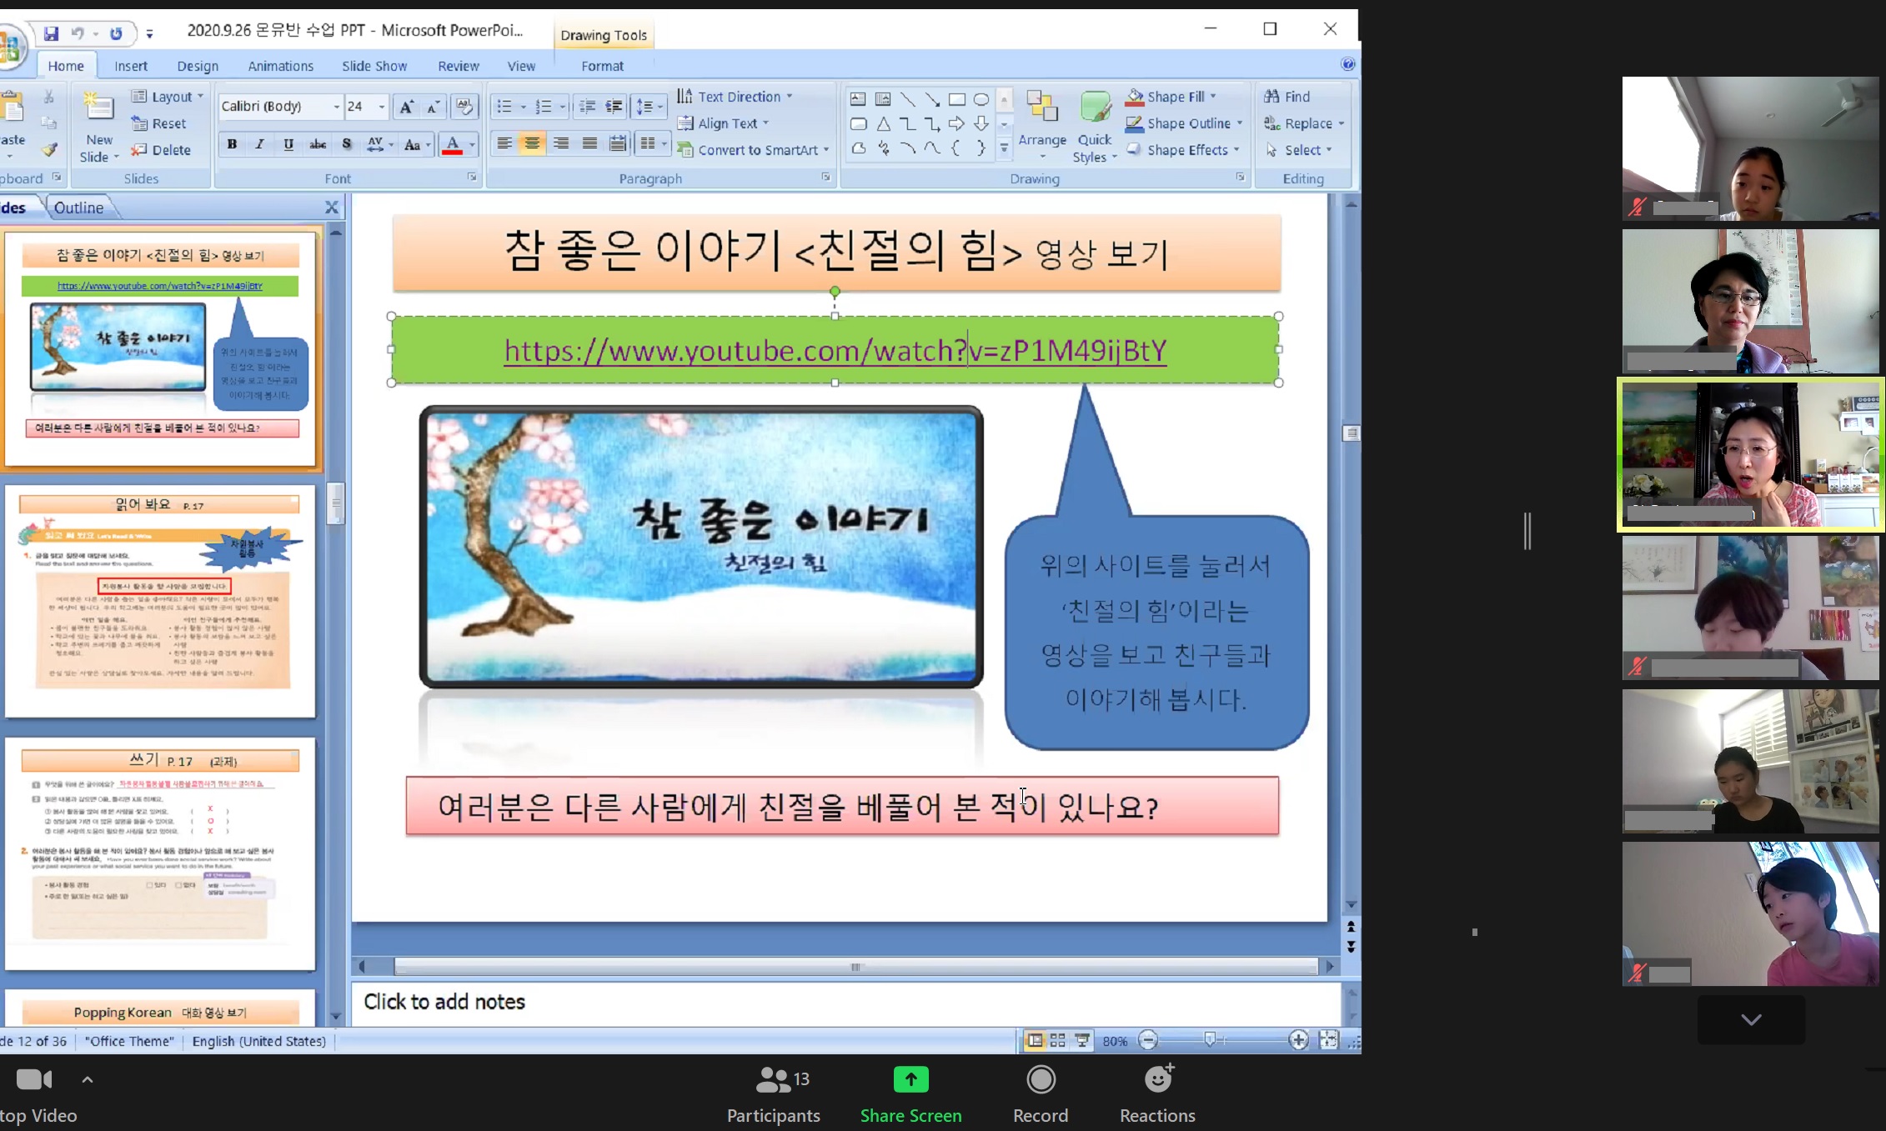Apply Italic formatting
This screenshot has height=1131, width=1886.
click(260, 144)
